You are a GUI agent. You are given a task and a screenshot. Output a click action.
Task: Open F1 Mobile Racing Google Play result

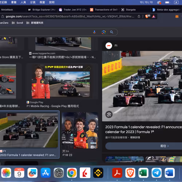(x=53, y=106)
